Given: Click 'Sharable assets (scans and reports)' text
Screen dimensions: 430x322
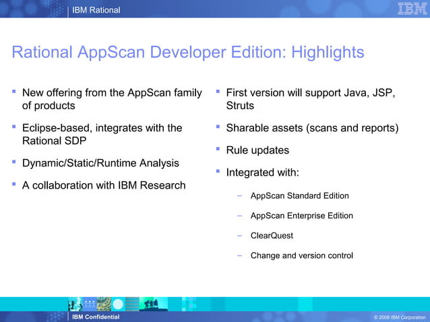Looking at the screenshot, I should pyautogui.click(x=312, y=128).
